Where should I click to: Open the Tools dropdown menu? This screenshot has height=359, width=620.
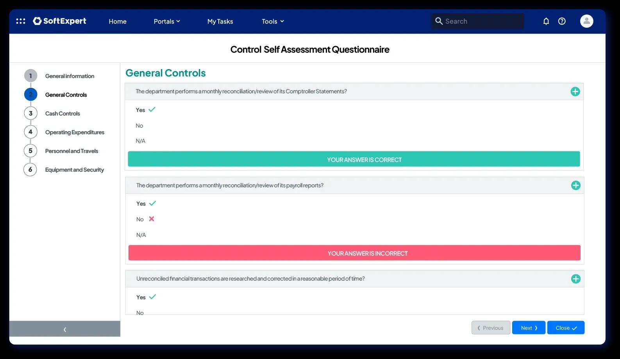273,21
